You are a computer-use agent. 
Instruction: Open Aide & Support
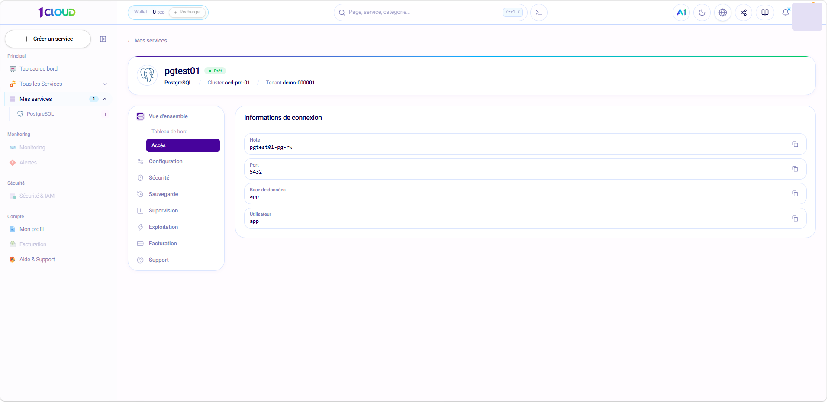point(37,260)
